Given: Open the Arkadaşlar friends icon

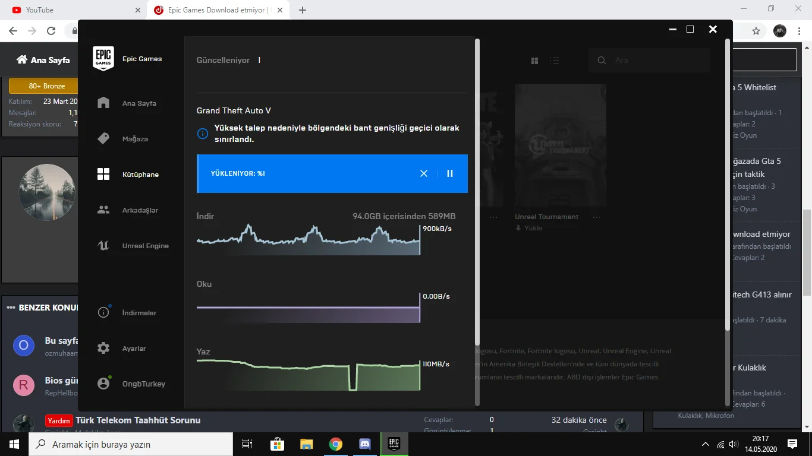Looking at the screenshot, I should (x=103, y=210).
